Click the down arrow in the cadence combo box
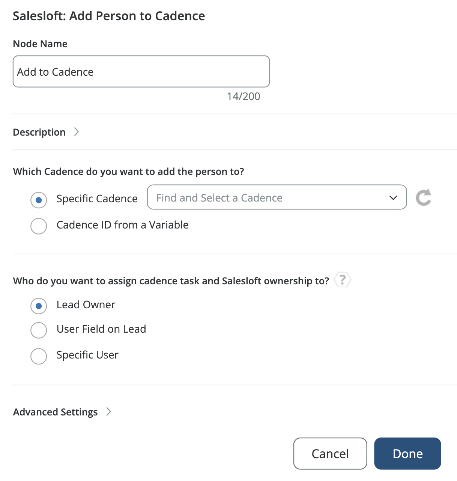457x481 pixels. pos(393,197)
